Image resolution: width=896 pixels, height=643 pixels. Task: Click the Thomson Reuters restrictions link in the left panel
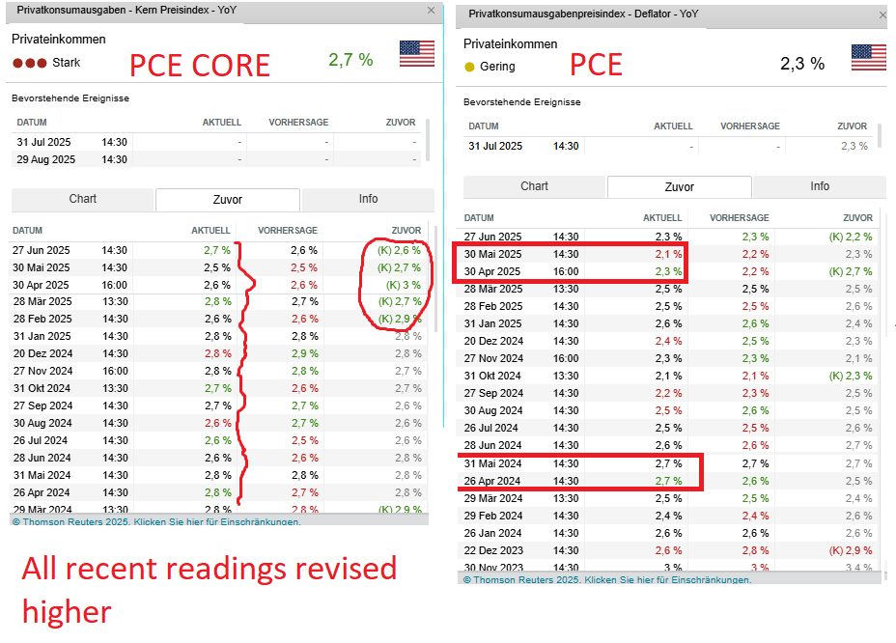[x=156, y=521]
